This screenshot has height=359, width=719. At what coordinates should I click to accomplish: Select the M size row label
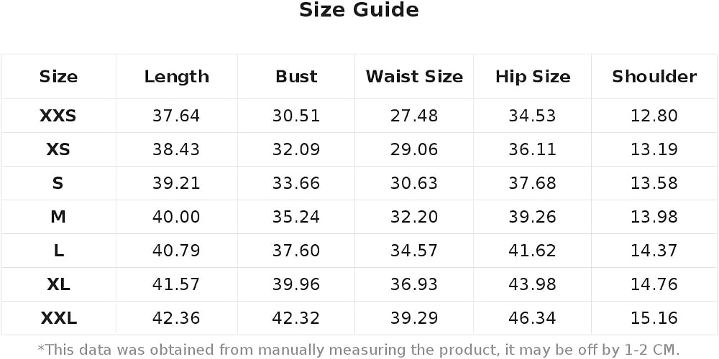point(58,217)
